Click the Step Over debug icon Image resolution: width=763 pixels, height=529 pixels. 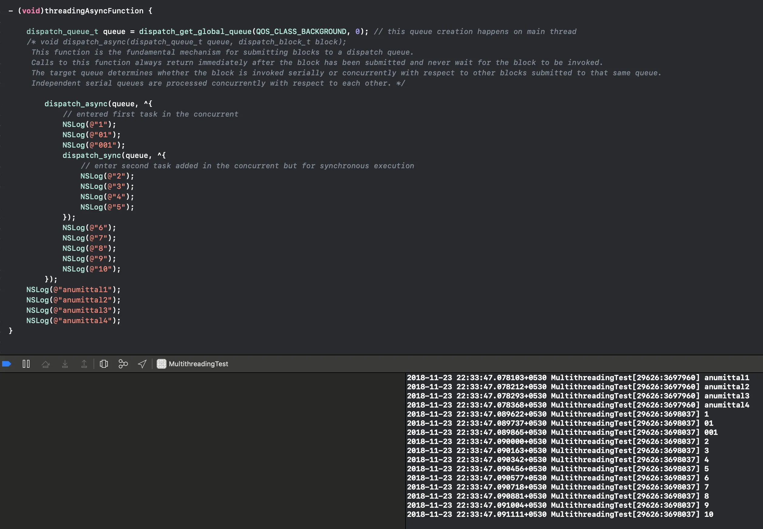[45, 364]
